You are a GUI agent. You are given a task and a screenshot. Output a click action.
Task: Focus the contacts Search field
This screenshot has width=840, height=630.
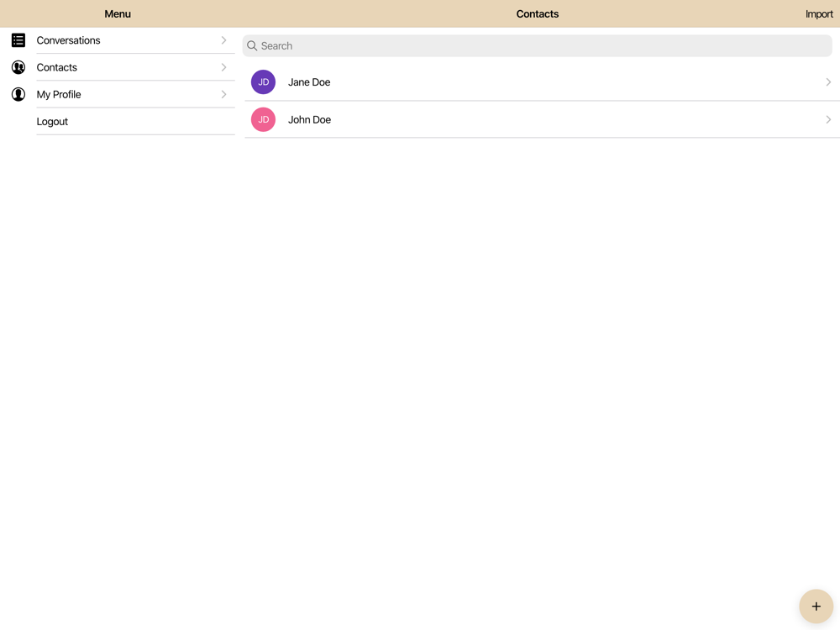tap(538, 45)
